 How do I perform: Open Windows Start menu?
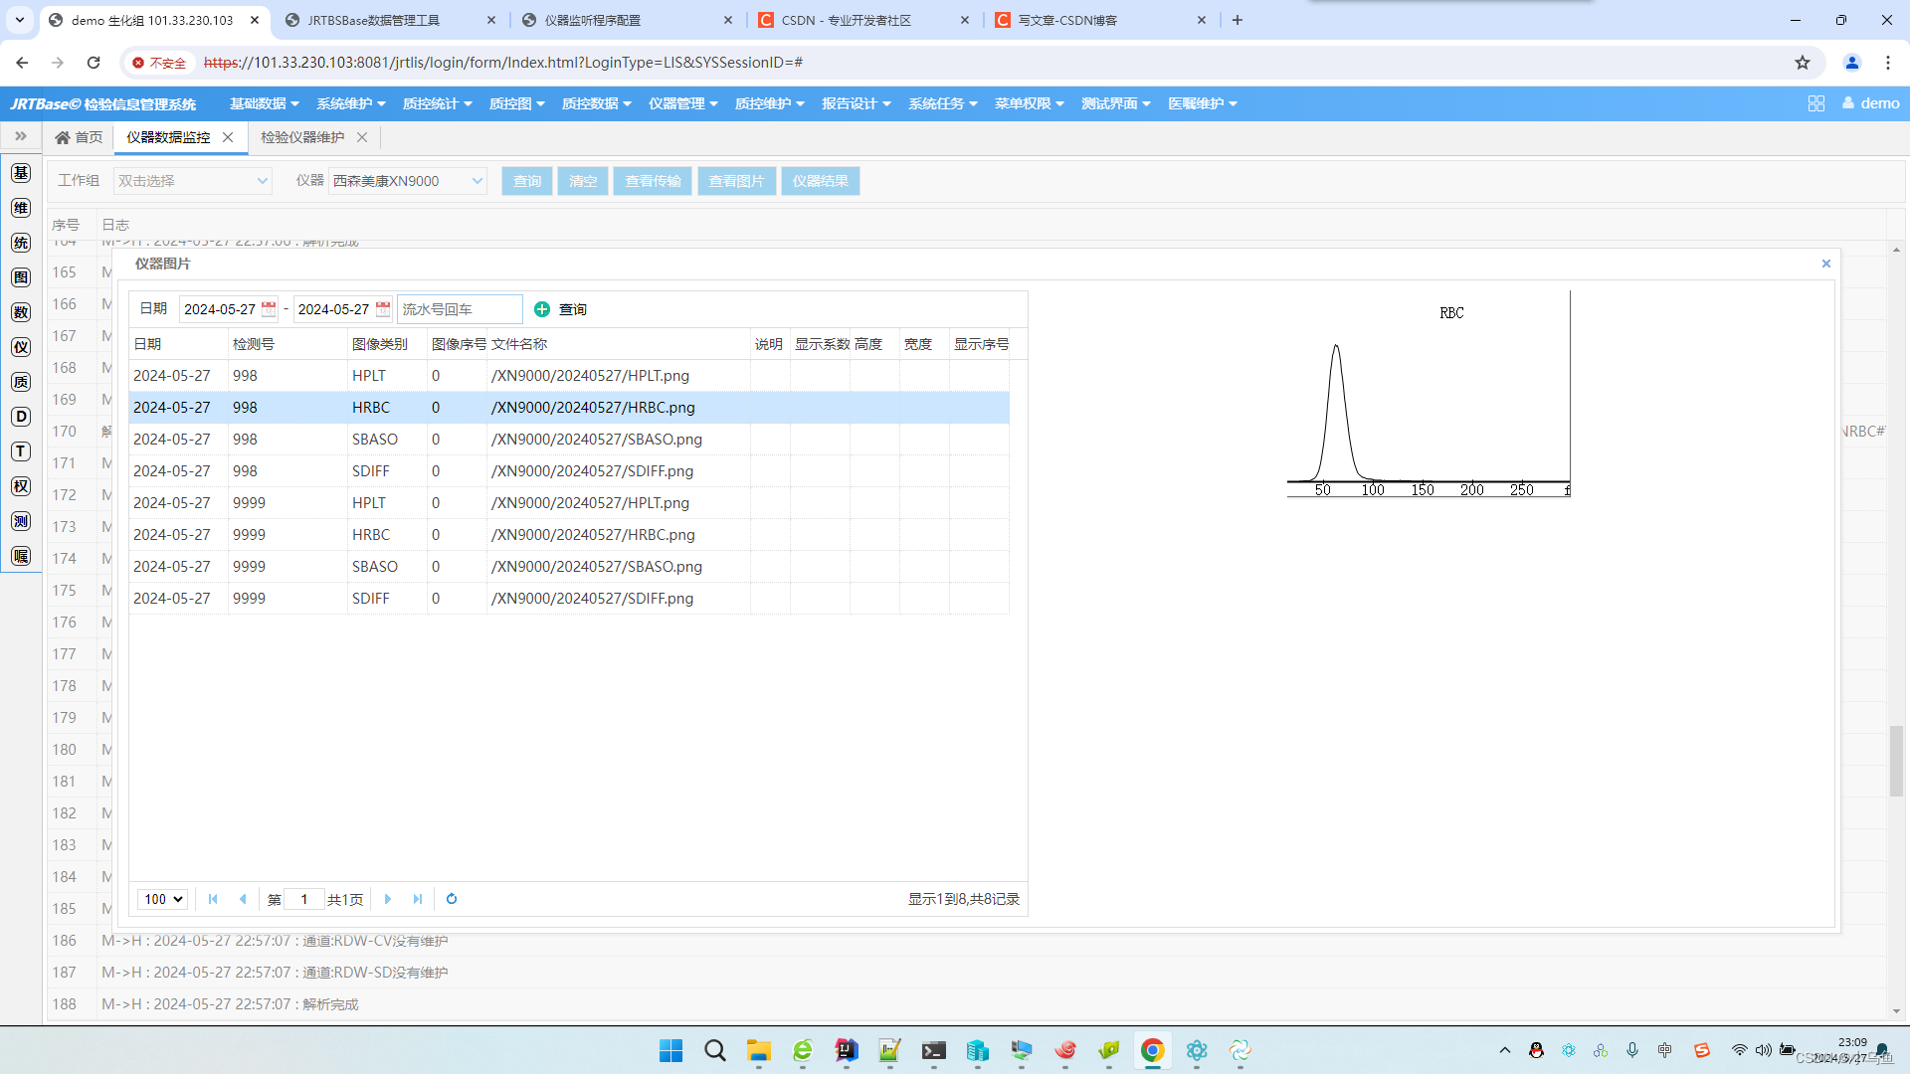point(671,1050)
